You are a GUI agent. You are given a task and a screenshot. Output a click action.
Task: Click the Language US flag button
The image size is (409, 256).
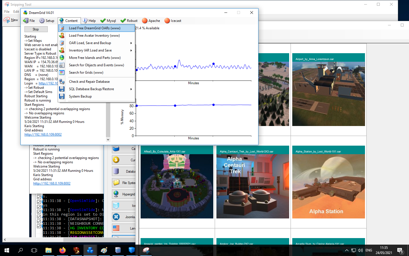point(124,228)
